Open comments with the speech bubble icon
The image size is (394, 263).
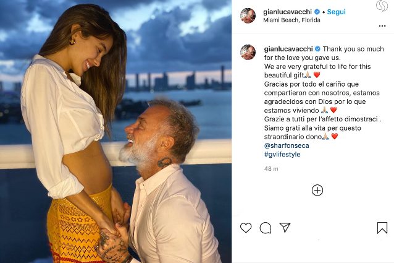pyautogui.click(x=266, y=228)
